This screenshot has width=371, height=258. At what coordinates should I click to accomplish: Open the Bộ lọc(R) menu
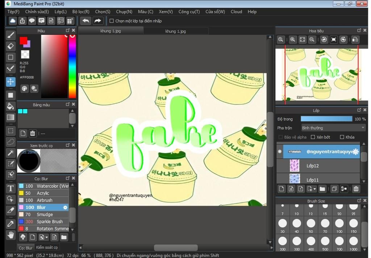81,12
